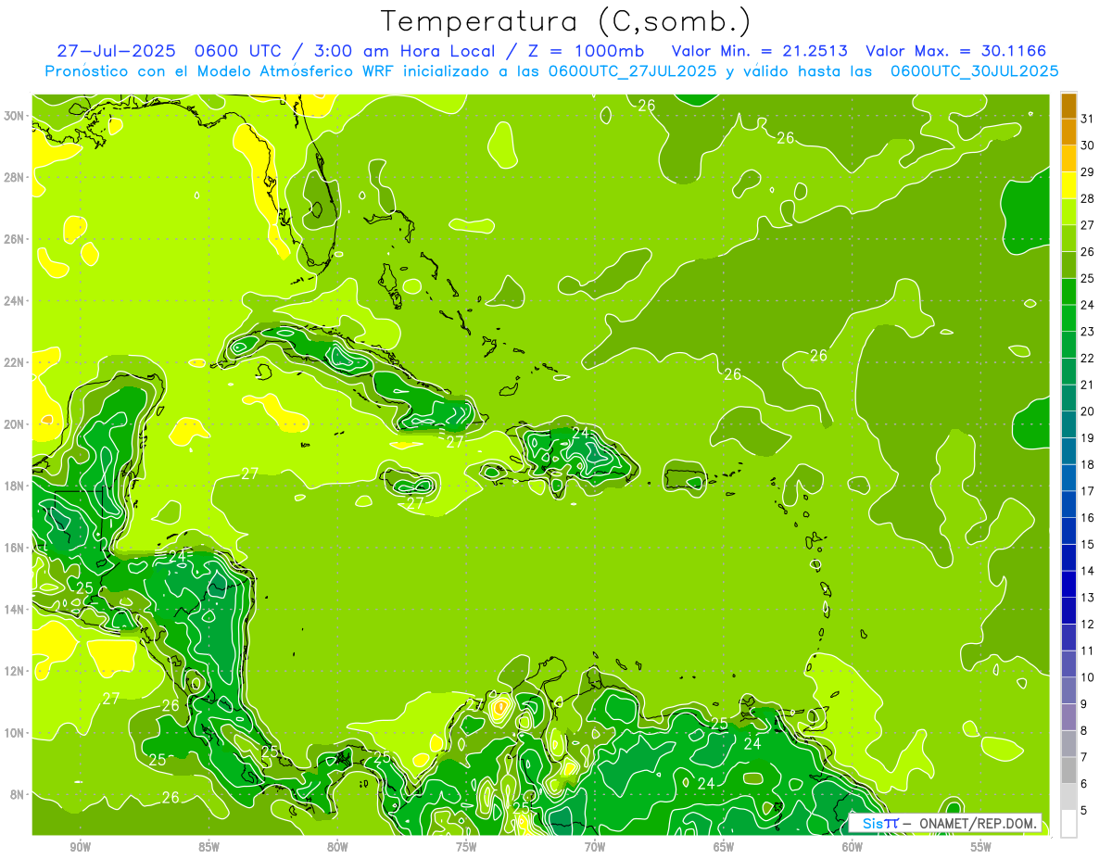The height and width of the screenshot is (859, 1112).
Task: Select the blue segment between 16 and 17
Action: [x=1068, y=504]
